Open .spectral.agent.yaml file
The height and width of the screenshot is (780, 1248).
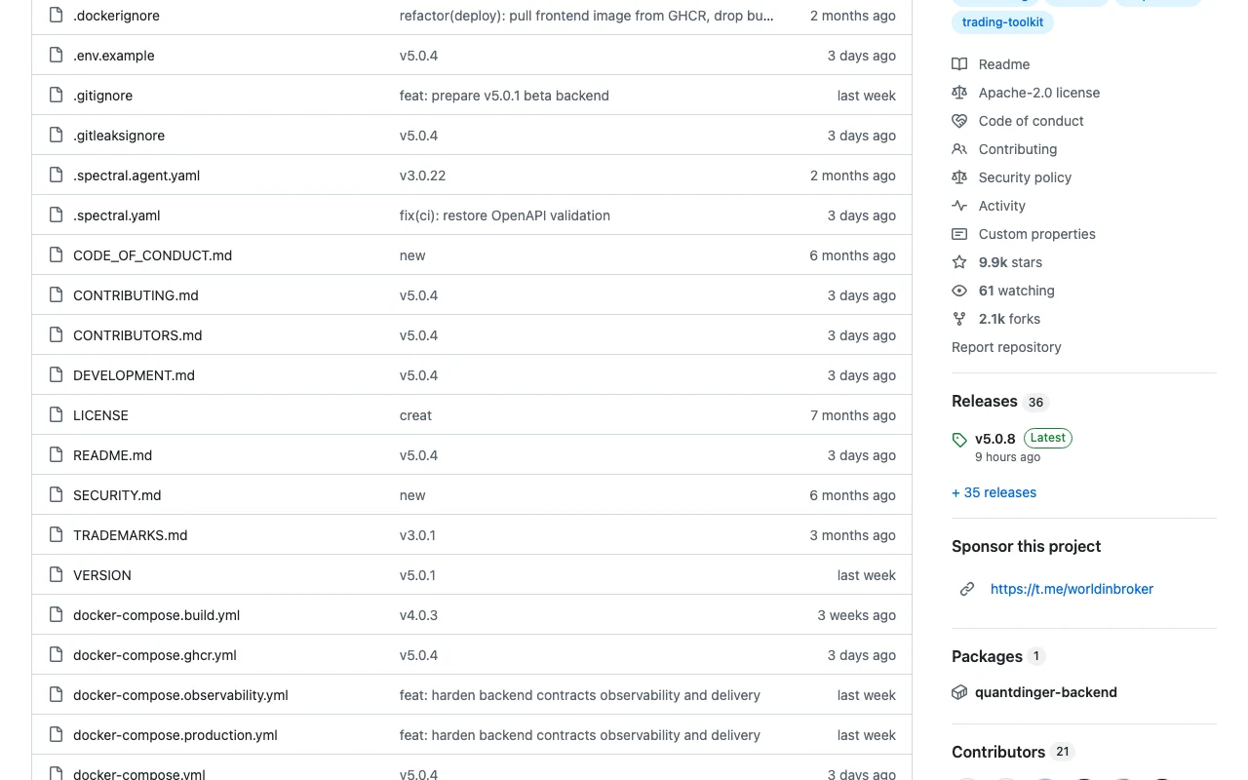pyautogui.click(x=136, y=175)
